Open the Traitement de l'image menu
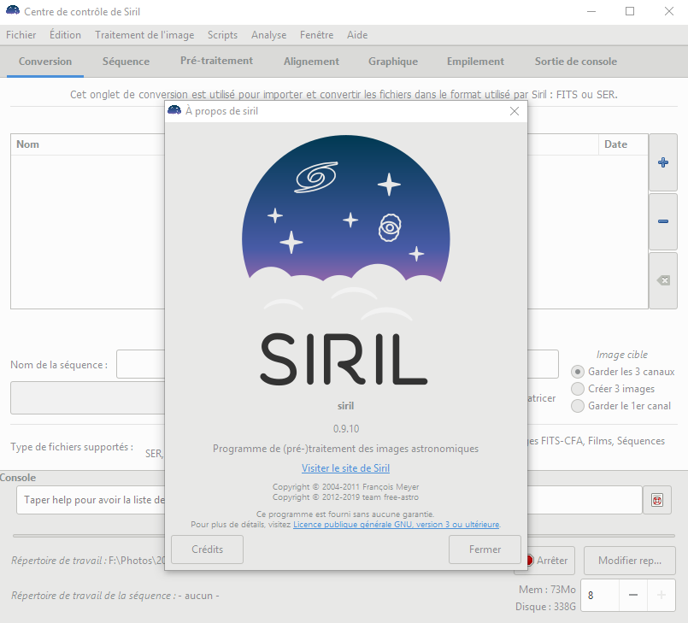Screen dimensions: 688x623 144,35
